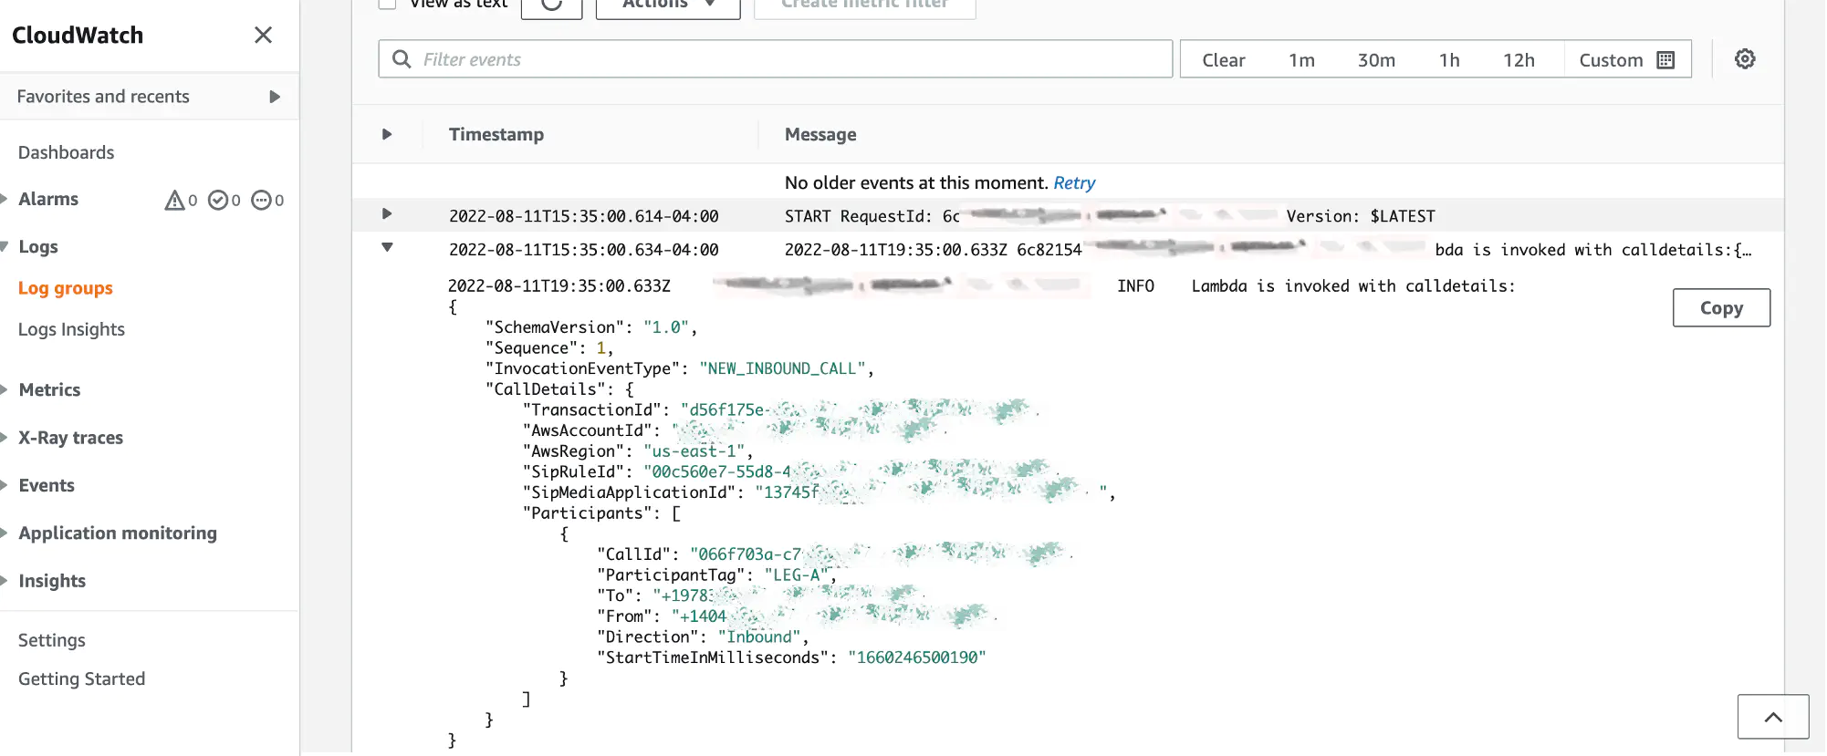Clear the time range filter
Image resolution: width=1827 pixels, height=756 pixels.
[1224, 60]
